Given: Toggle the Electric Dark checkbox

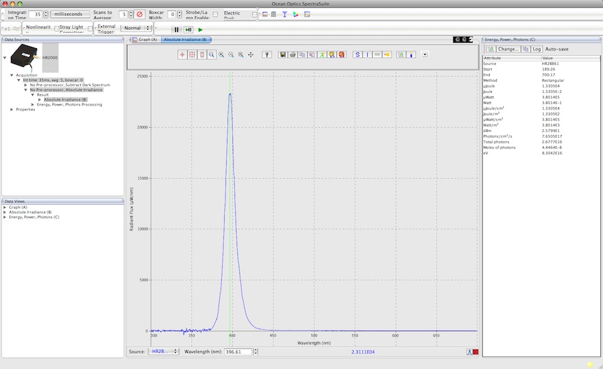Looking at the screenshot, I should tap(254, 15).
